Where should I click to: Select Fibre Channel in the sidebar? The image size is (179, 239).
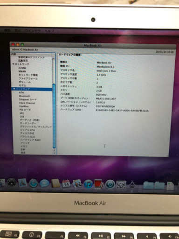tap(27, 103)
